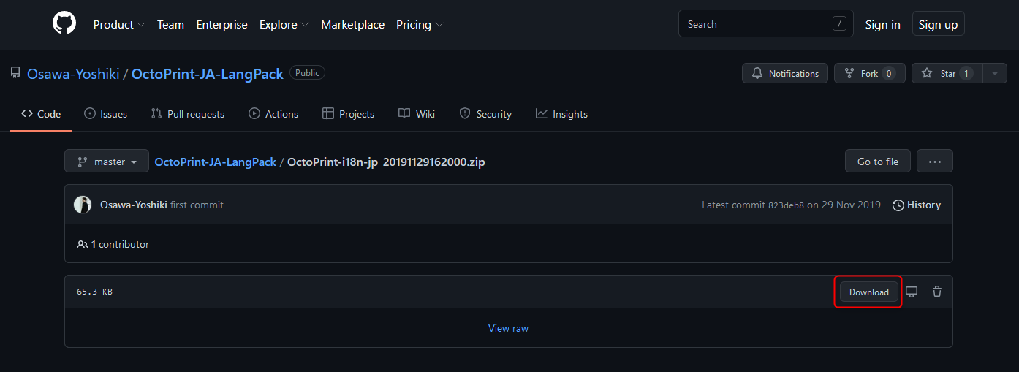Screen dimensions: 1019x372
Task: Star this repository with the Star button
Action: pyautogui.click(x=947, y=73)
